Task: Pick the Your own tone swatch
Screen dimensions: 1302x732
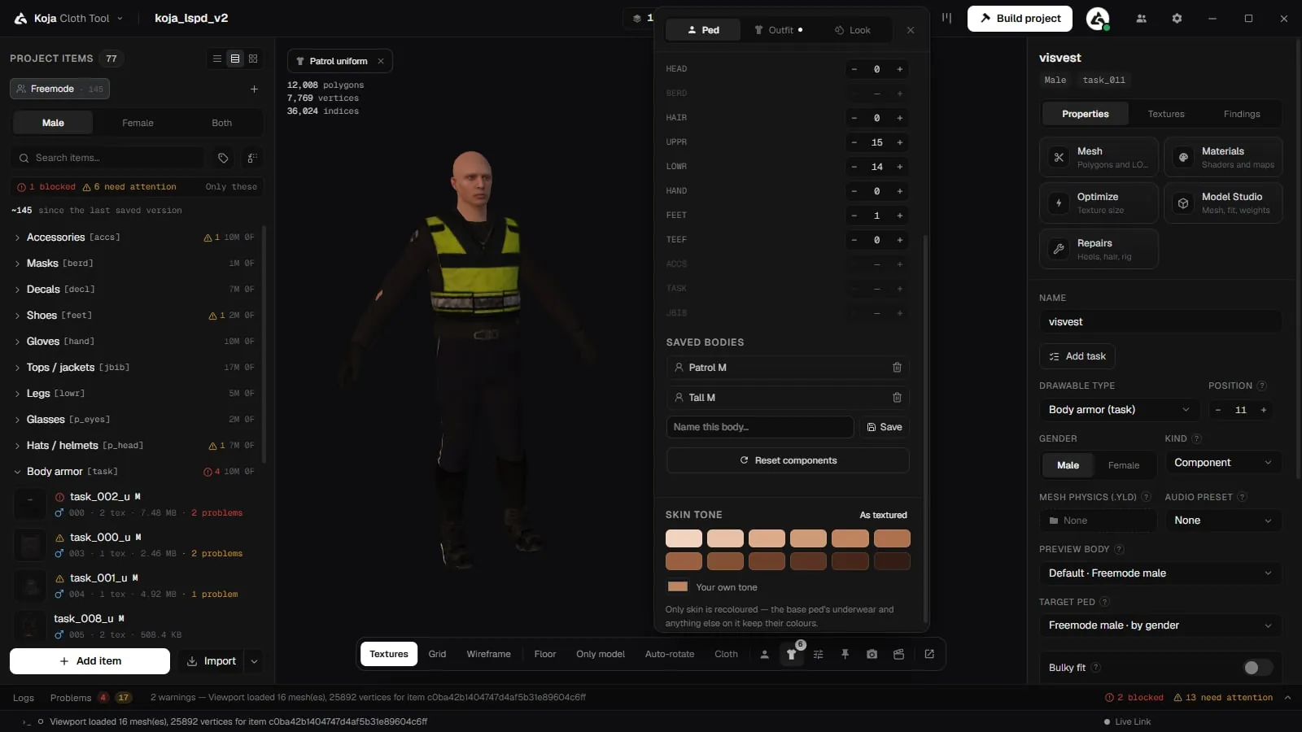Action: coord(678,586)
